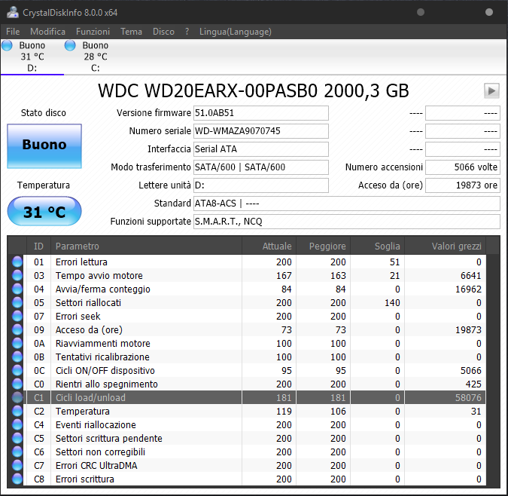The height and width of the screenshot is (496, 508).
Task: Click status orb for Settori riallocati row
Action: pyautogui.click(x=17, y=303)
